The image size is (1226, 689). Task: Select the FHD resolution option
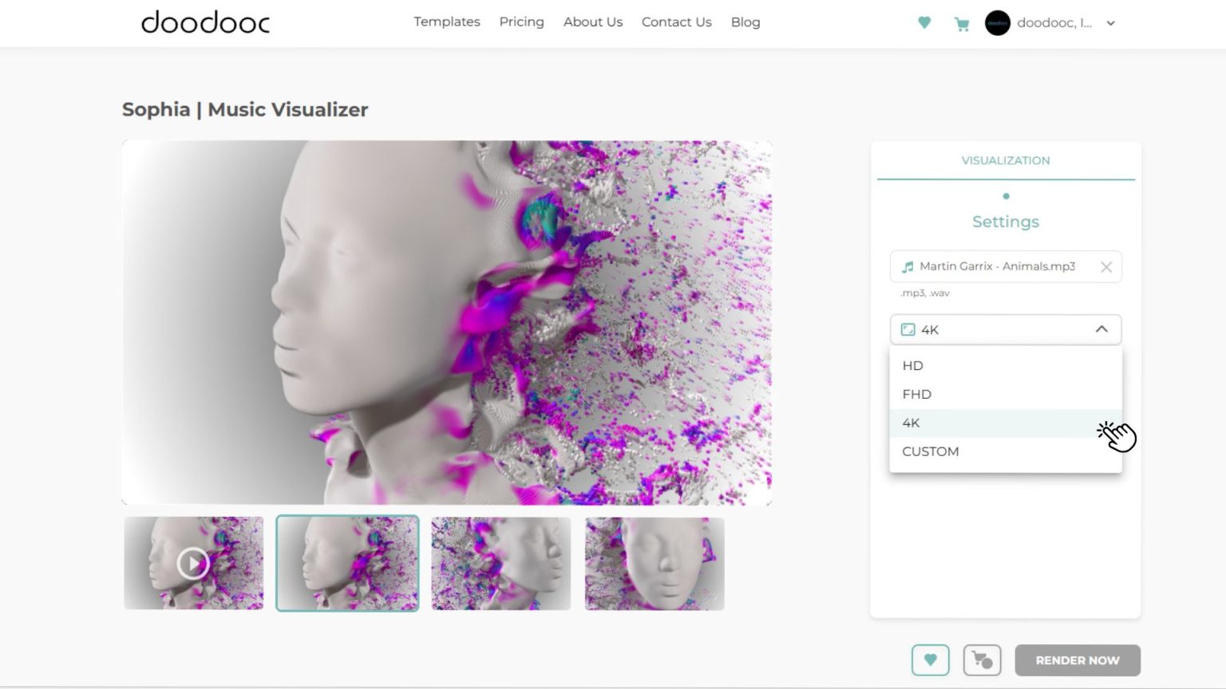[917, 393]
